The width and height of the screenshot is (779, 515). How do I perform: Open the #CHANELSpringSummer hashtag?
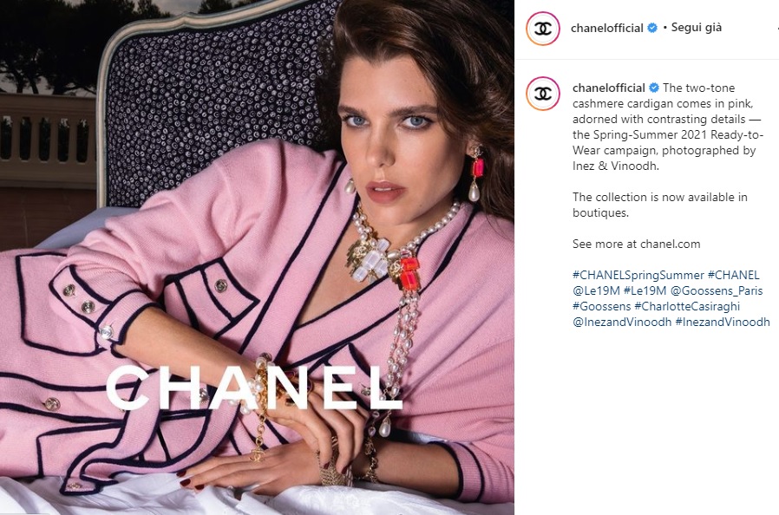(638, 275)
